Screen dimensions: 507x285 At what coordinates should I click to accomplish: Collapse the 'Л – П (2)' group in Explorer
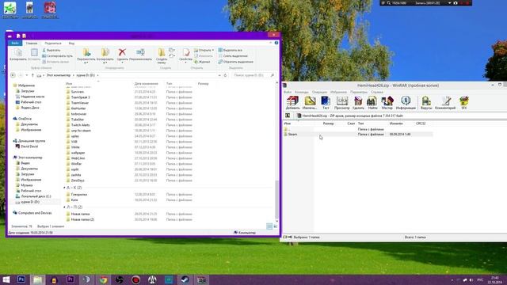tap(64, 207)
